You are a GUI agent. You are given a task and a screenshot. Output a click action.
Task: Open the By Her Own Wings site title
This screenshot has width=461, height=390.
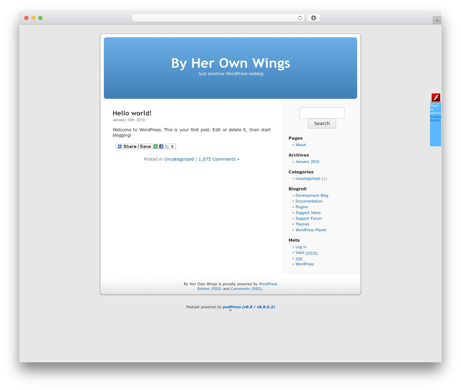tap(230, 63)
